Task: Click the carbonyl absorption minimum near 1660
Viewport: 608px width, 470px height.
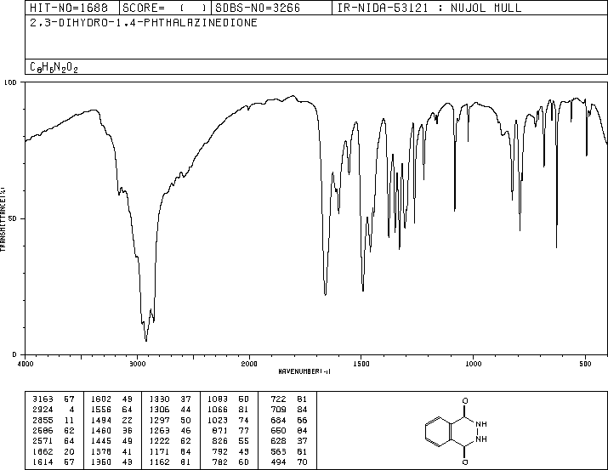Action: coord(325,294)
